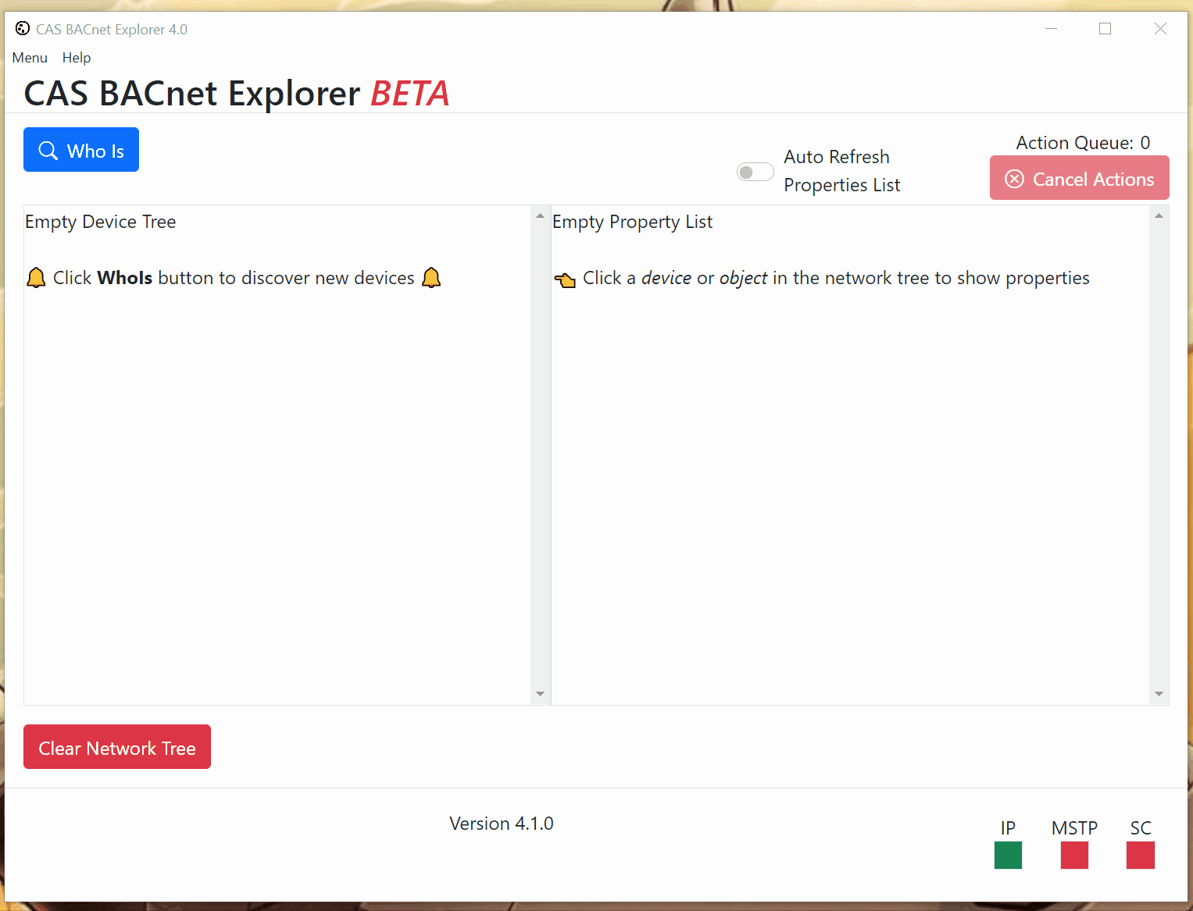Click the 'Version 4.1.0' text

click(x=502, y=824)
